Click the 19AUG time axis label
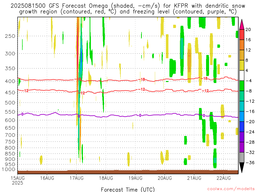Image resolution: width=257 pixels, height=192 pixels. coord(135,178)
